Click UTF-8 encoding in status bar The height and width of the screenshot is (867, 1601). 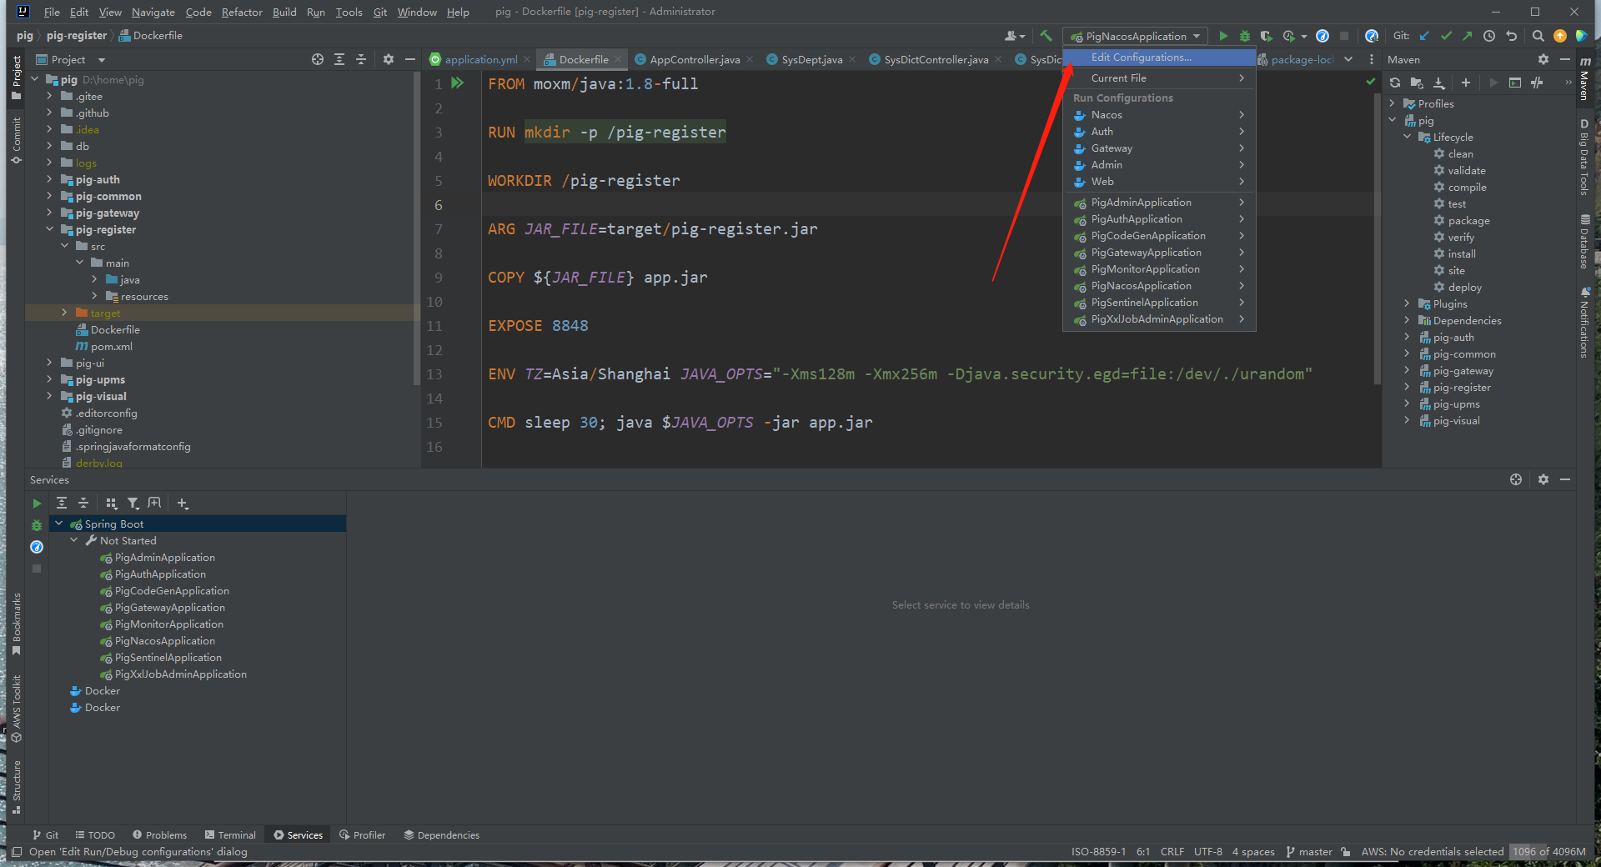coord(1207,851)
